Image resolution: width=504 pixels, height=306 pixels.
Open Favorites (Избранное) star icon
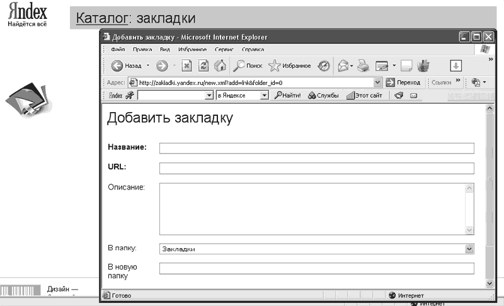coord(274,65)
